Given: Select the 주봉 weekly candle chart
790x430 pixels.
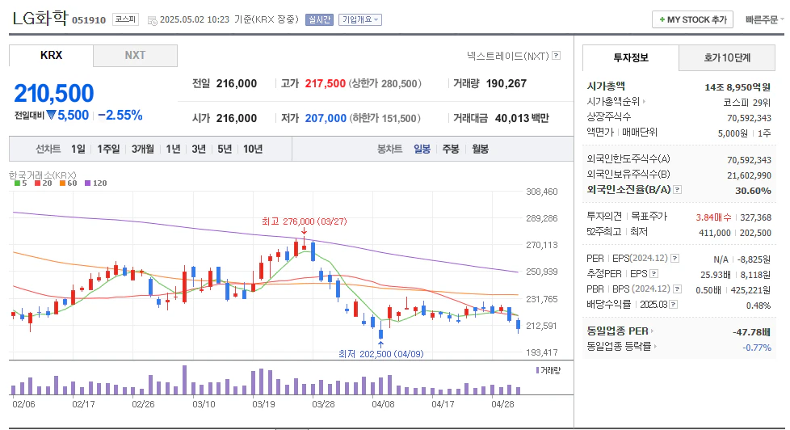Looking at the screenshot, I should tap(451, 149).
